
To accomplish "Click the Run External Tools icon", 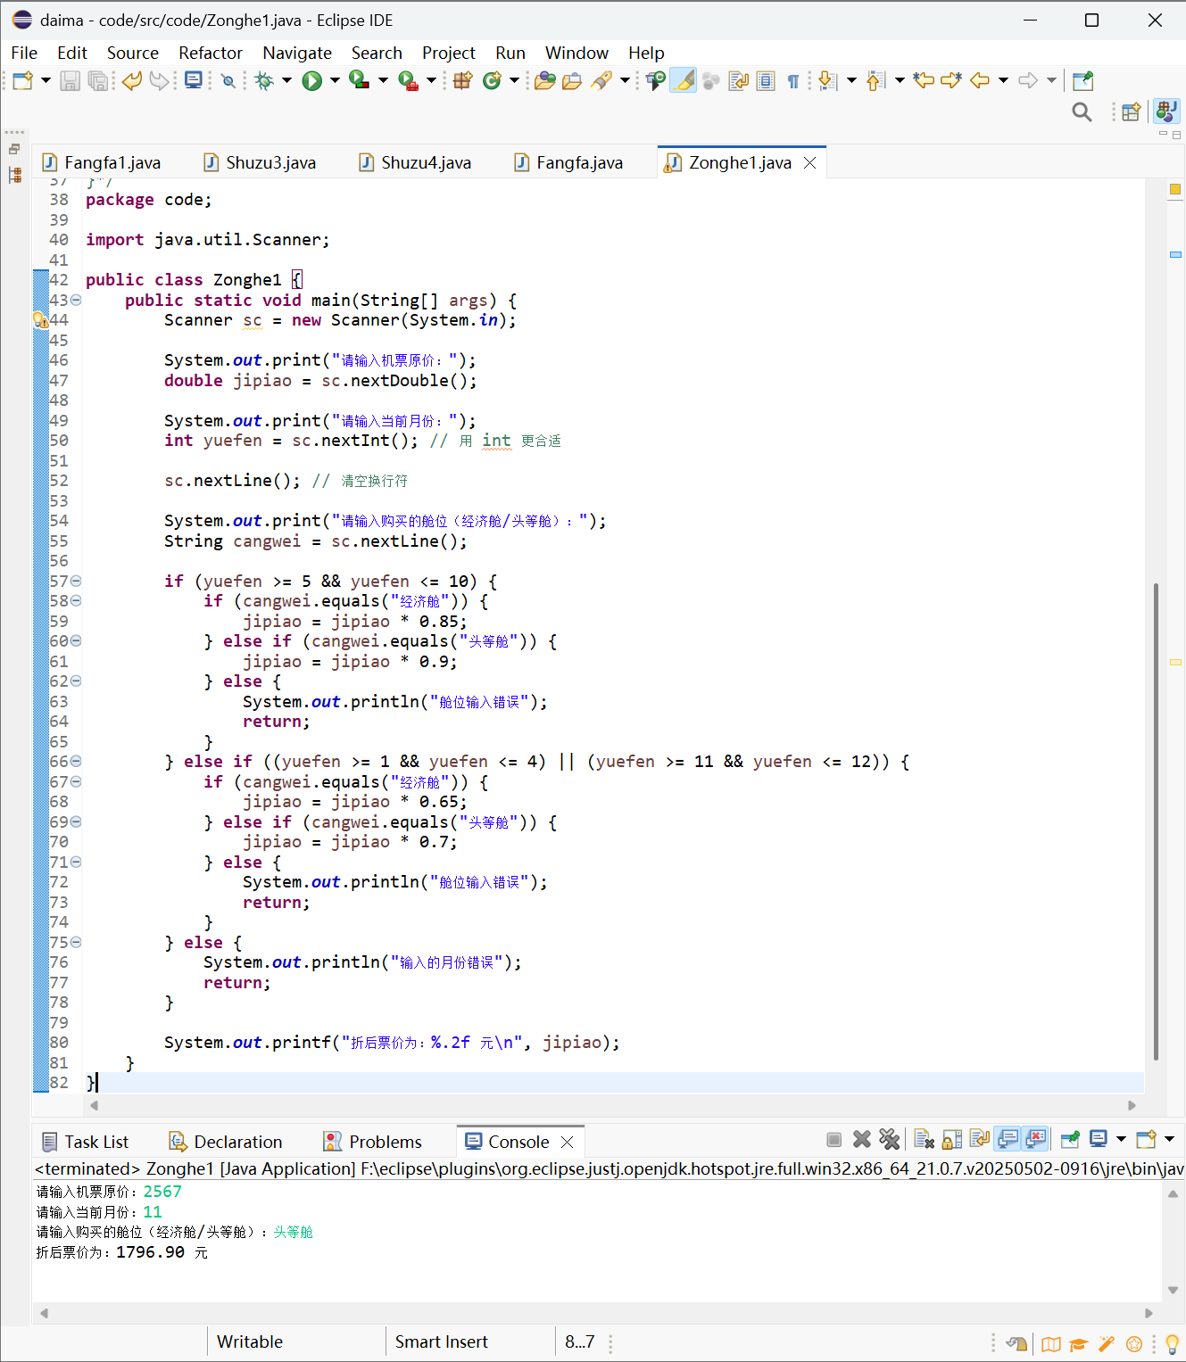I will click(408, 81).
